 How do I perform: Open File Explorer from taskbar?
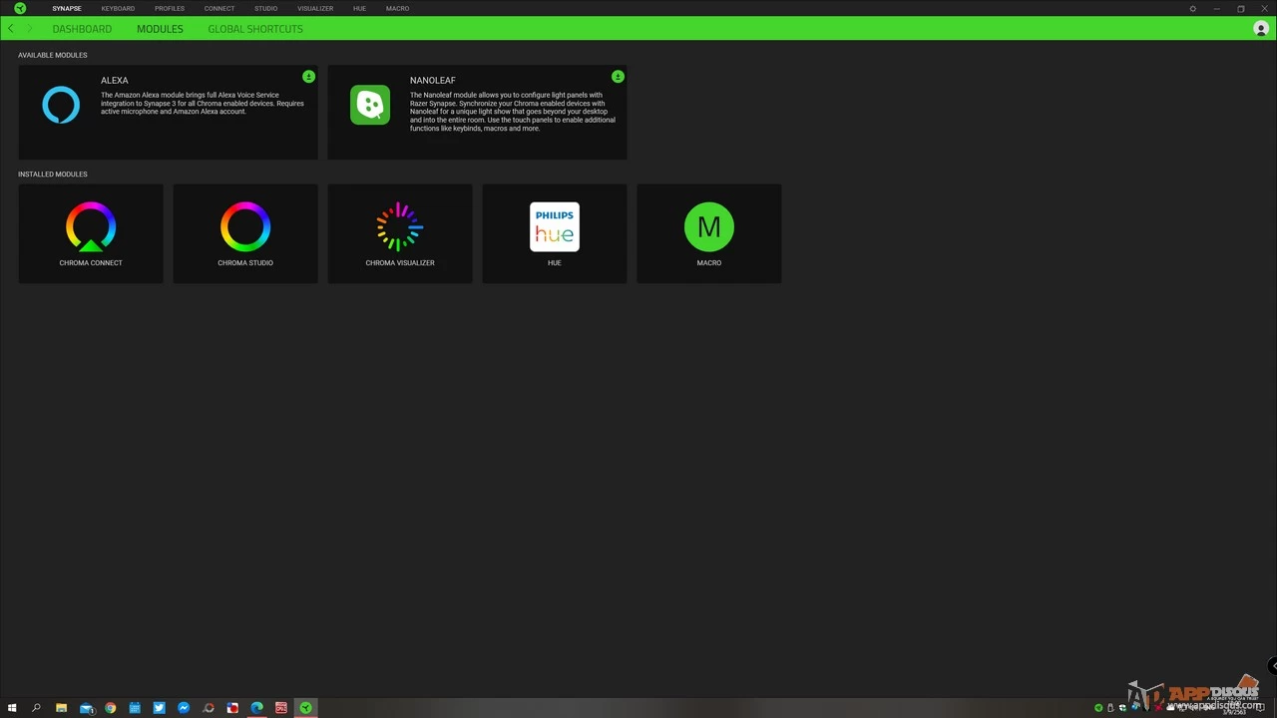tap(61, 708)
